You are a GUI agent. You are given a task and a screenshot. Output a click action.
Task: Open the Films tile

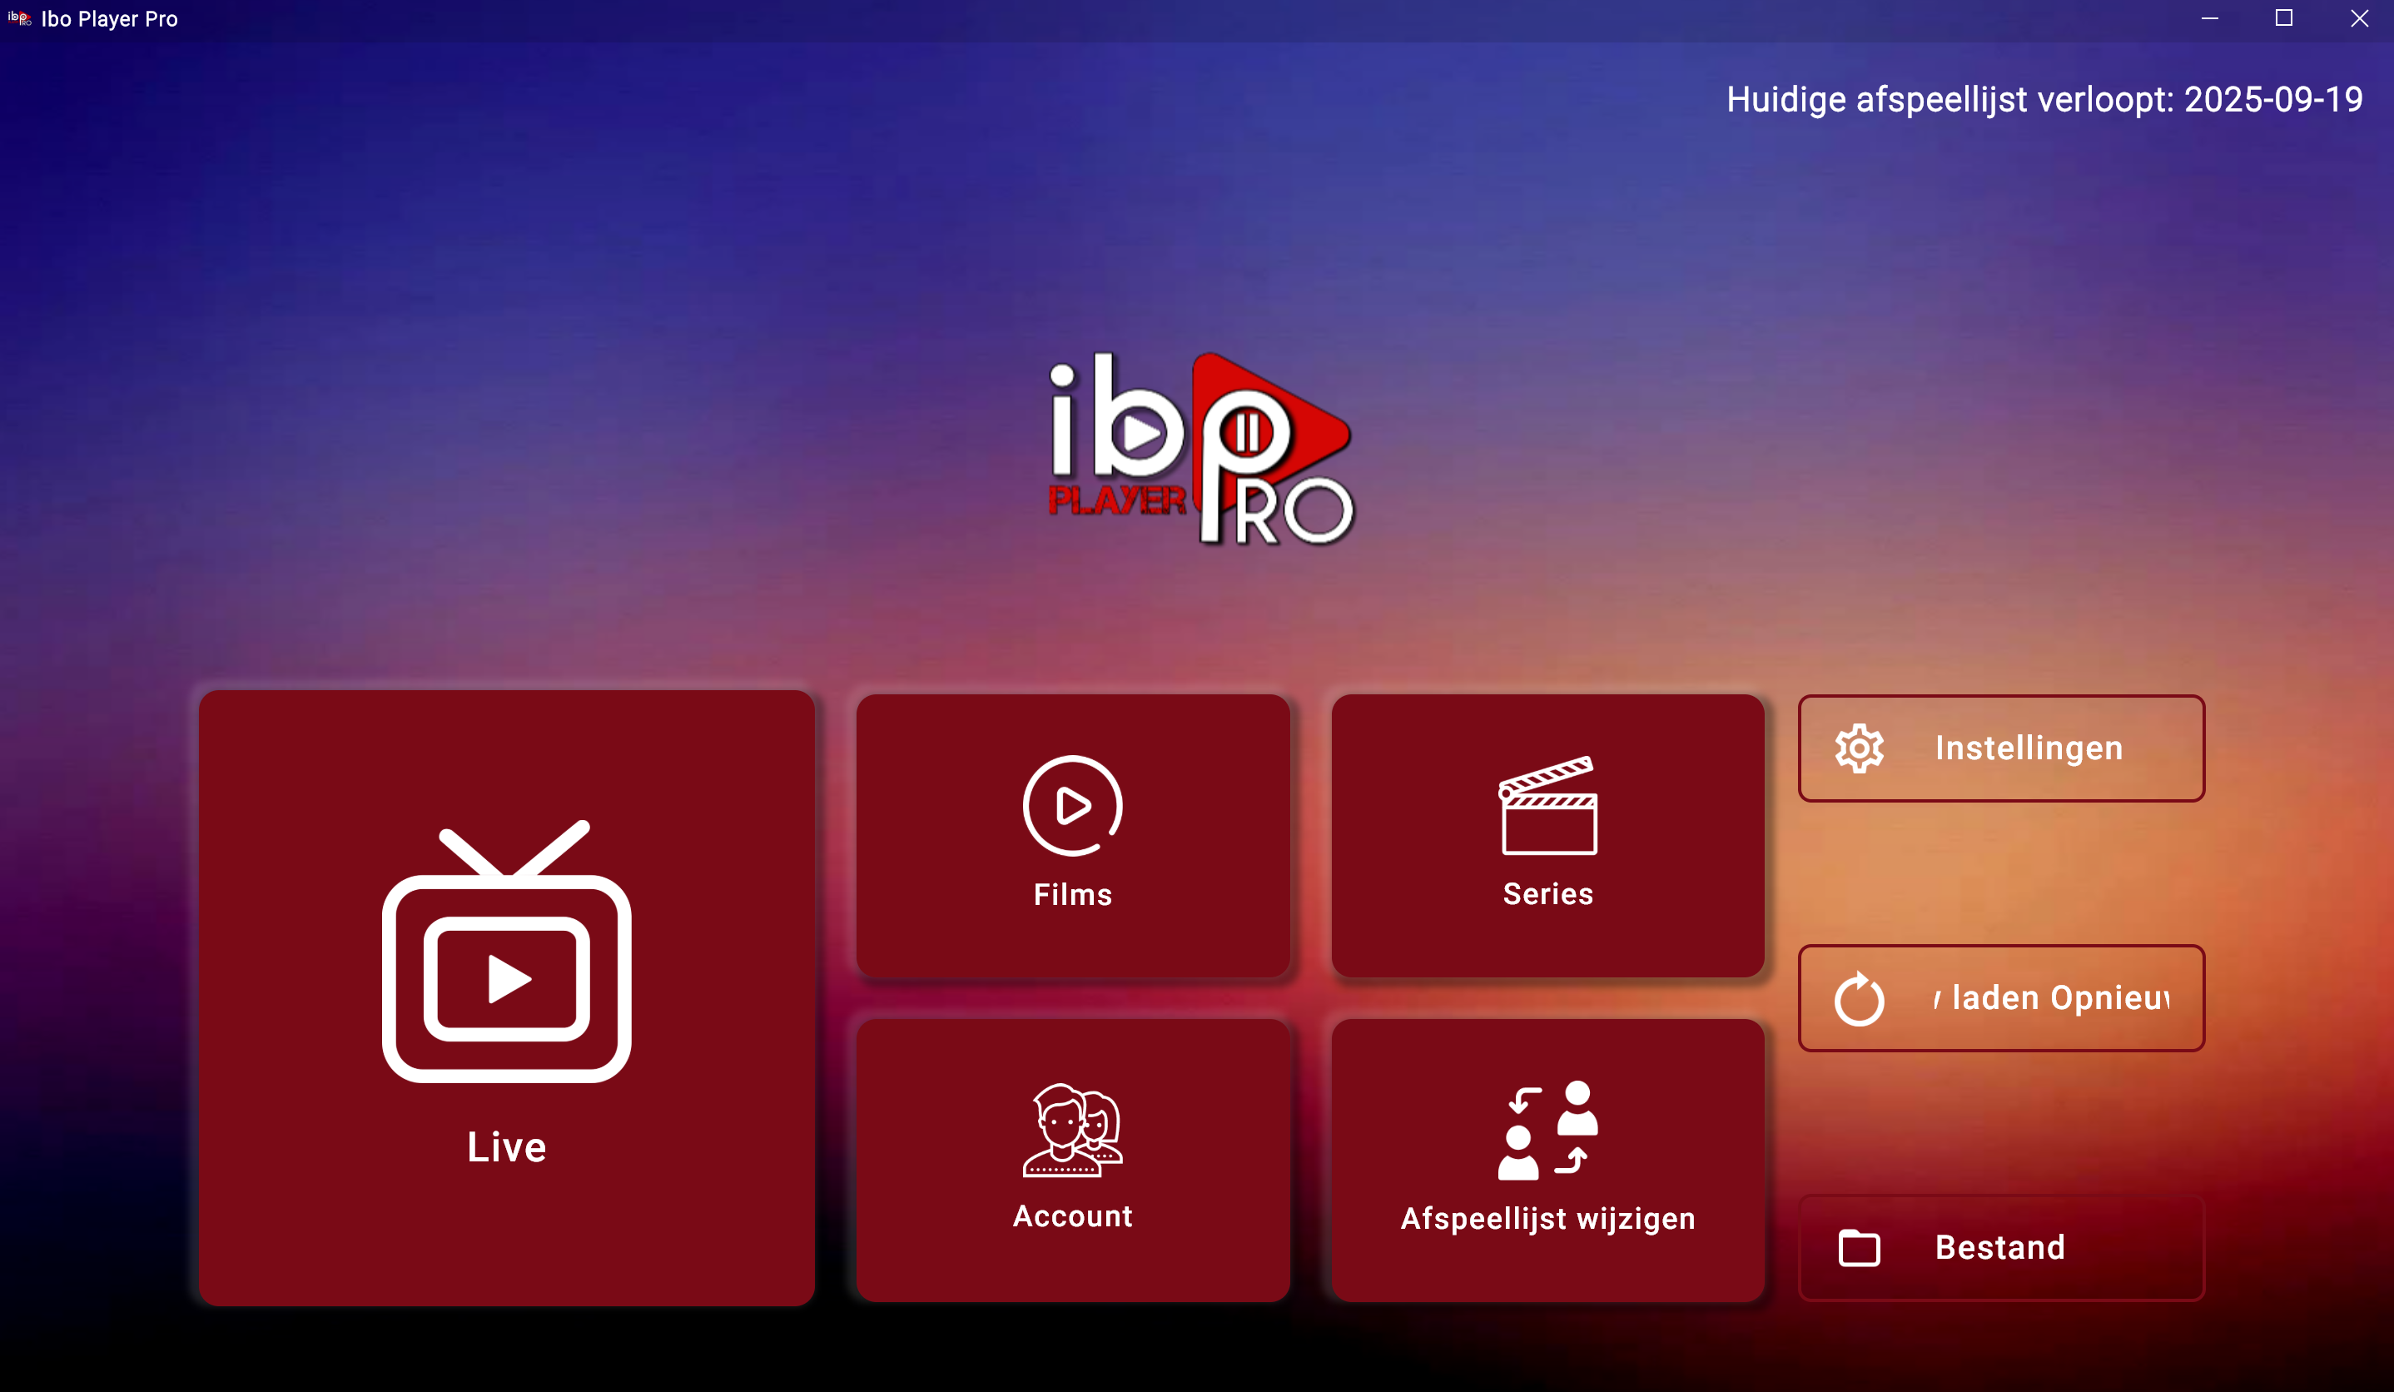coord(1072,835)
